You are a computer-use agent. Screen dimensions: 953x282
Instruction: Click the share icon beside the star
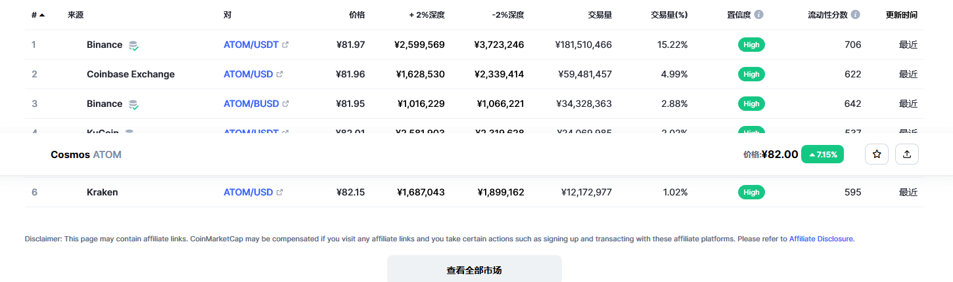[907, 154]
